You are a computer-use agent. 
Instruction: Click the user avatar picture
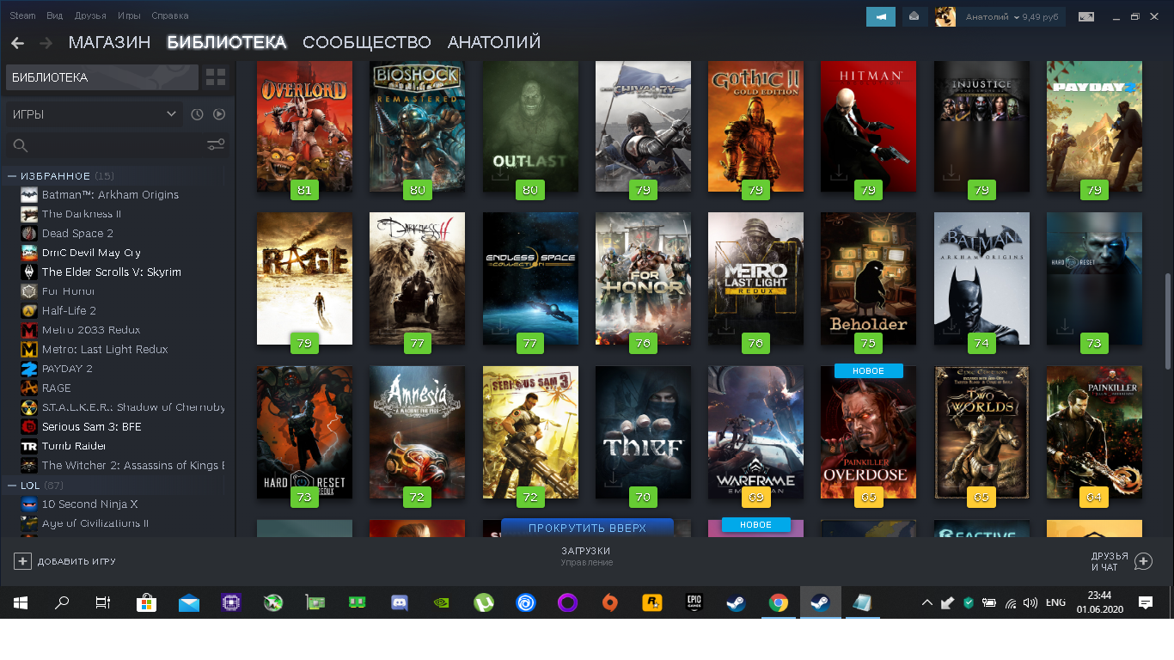[945, 16]
